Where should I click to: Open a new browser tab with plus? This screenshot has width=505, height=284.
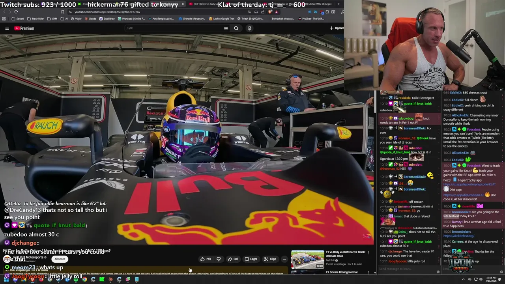click(x=338, y=4)
